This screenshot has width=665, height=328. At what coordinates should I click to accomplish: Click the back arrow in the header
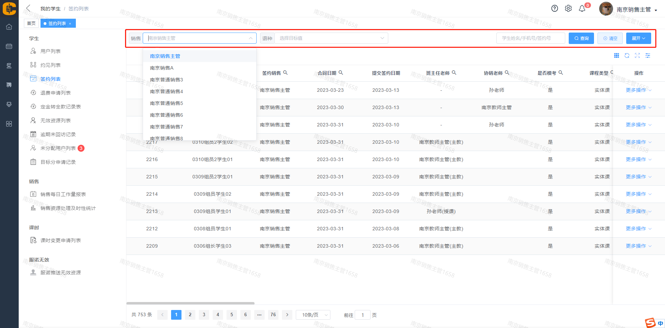click(28, 8)
